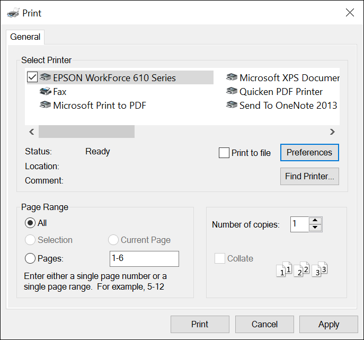The image size is (364, 340).
Task: Select the Pages radio button
Action: coord(30,258)
